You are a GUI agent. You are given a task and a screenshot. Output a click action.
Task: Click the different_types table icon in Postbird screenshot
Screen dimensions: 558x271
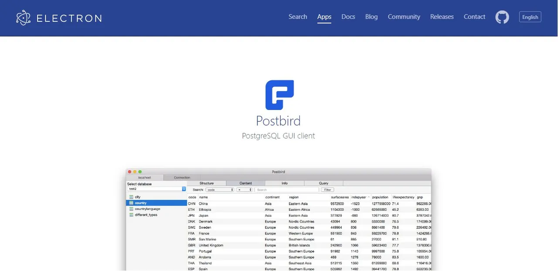131,215
